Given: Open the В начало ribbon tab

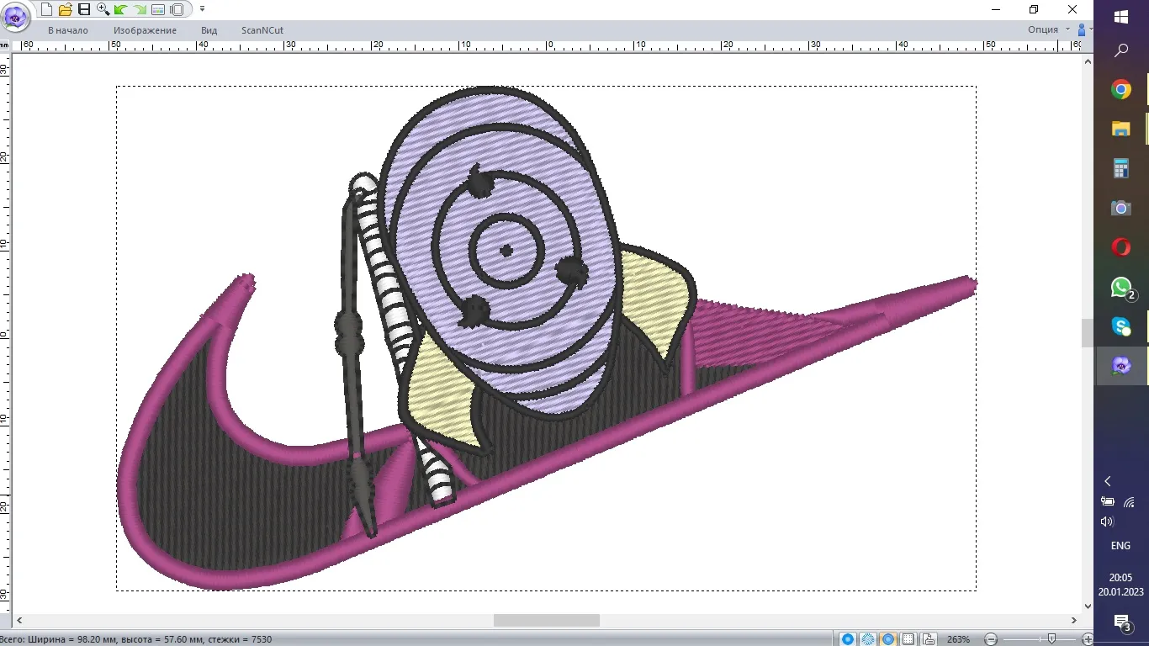Looking at the screenshot, I should point(67,30).
